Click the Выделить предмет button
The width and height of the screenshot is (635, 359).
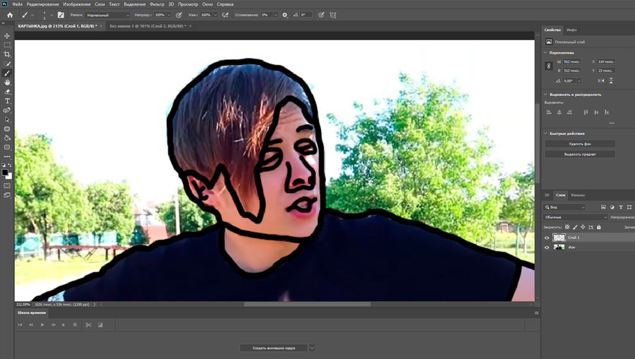(579, 154)
